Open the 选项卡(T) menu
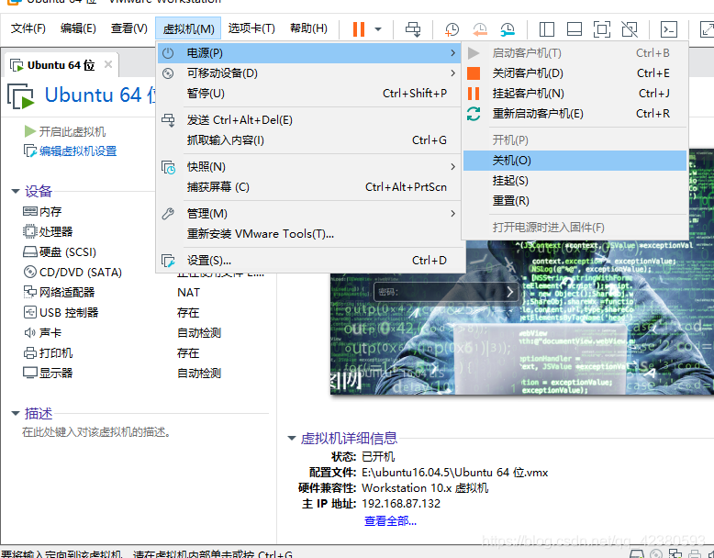This screenshot has width=714, height=558. coord(251,28)
